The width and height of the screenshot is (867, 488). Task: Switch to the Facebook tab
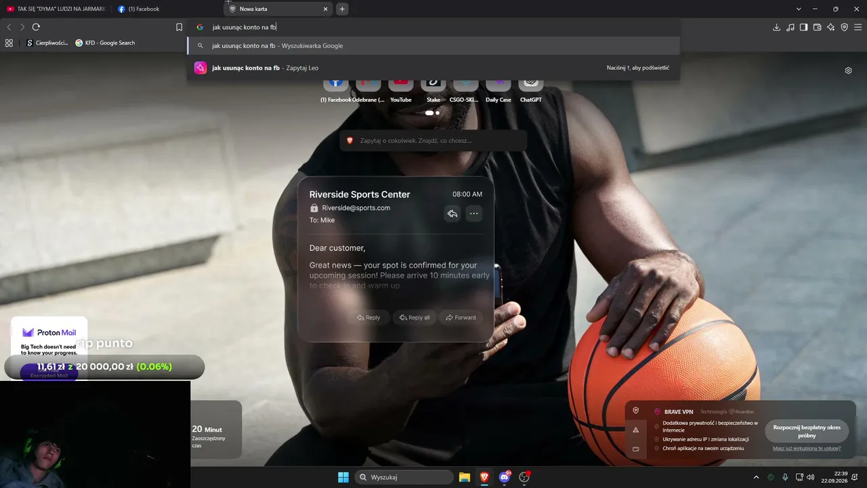[x=168, y=9]
